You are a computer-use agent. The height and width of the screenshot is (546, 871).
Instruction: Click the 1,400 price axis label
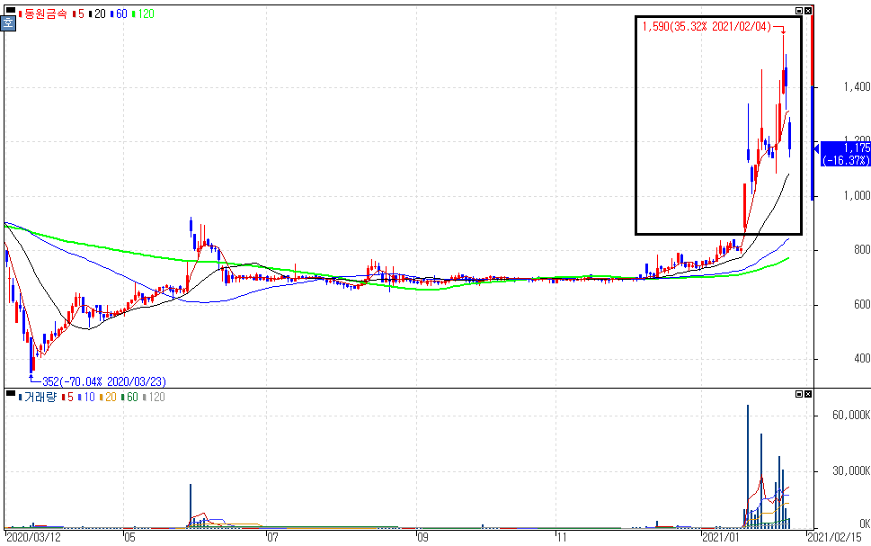pos(857,86)
